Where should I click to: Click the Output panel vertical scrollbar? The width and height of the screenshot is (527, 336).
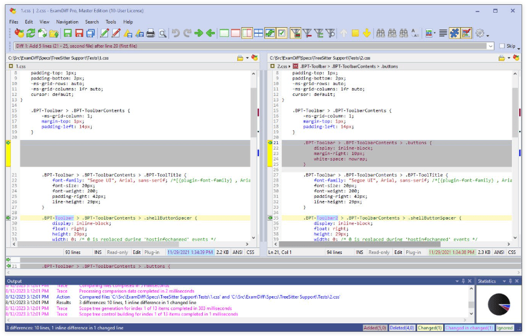click(x=471, y=302)
